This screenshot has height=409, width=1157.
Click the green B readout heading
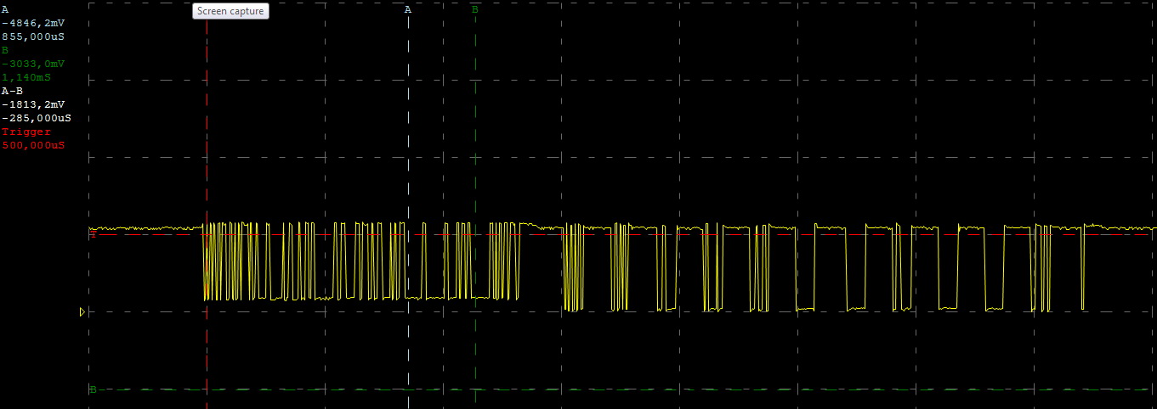[5, 50]
